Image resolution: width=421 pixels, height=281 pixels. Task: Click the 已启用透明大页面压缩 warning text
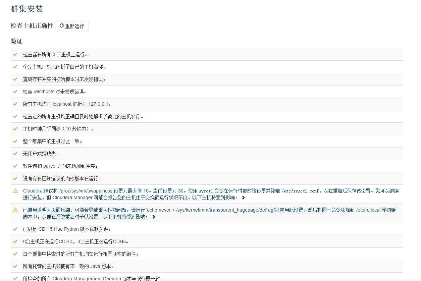click(209, 213)
